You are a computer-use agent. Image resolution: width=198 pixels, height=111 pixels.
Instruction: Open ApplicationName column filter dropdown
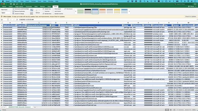[16, 25]
